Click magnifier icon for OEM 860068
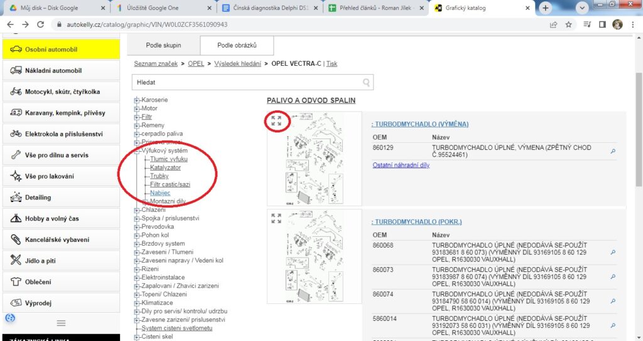Screen dimensions: 643x341 [x=613, y=252]
